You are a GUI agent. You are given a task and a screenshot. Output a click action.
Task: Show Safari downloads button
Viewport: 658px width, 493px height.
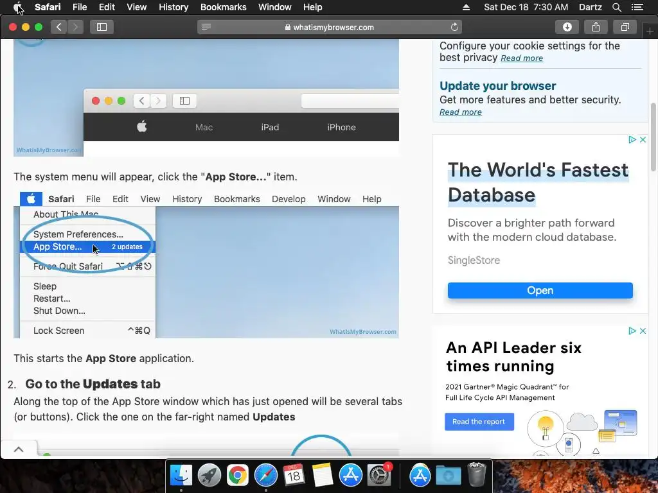click(567, 27)
